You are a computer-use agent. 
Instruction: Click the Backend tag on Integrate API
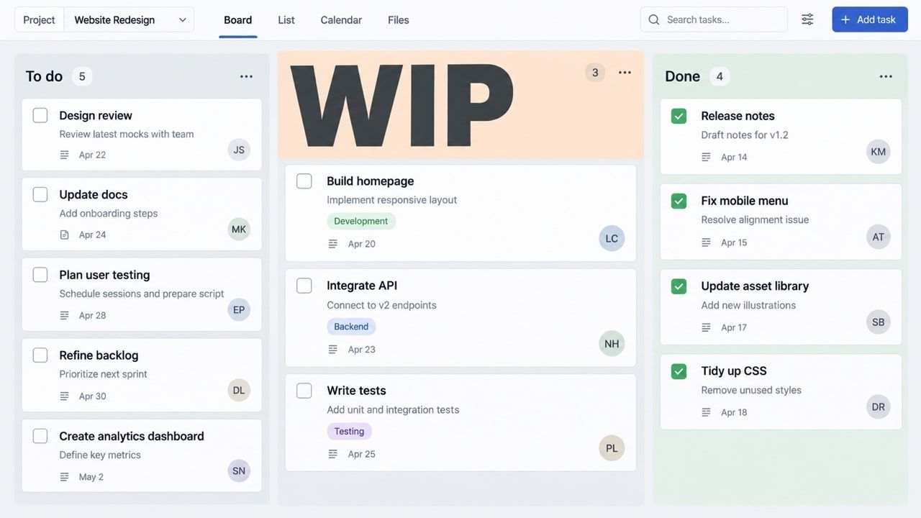(x=351, y=327)
